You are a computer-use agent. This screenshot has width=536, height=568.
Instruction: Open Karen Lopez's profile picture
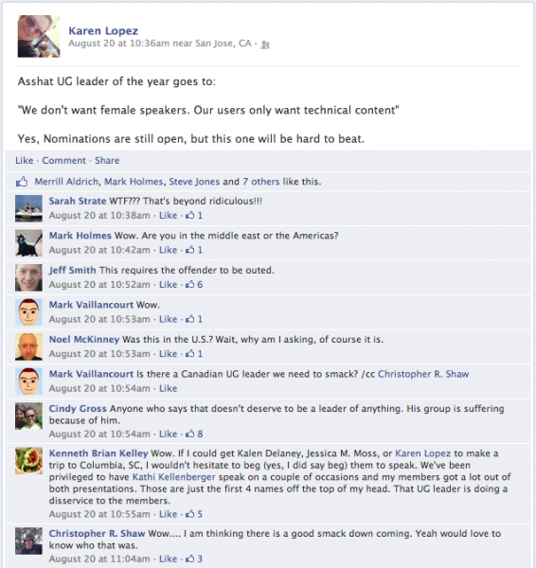(x=39, y=36)
